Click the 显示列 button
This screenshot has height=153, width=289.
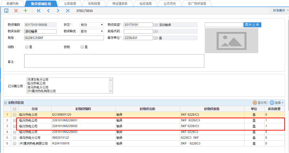point(260,103)
